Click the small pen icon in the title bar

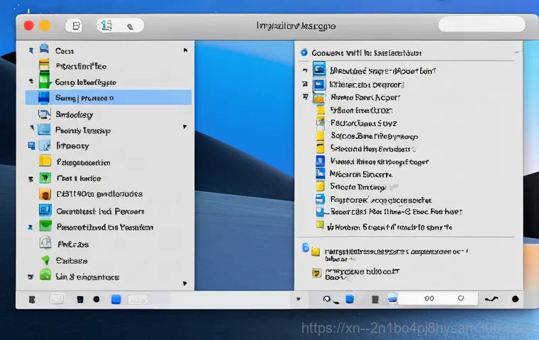130,26
